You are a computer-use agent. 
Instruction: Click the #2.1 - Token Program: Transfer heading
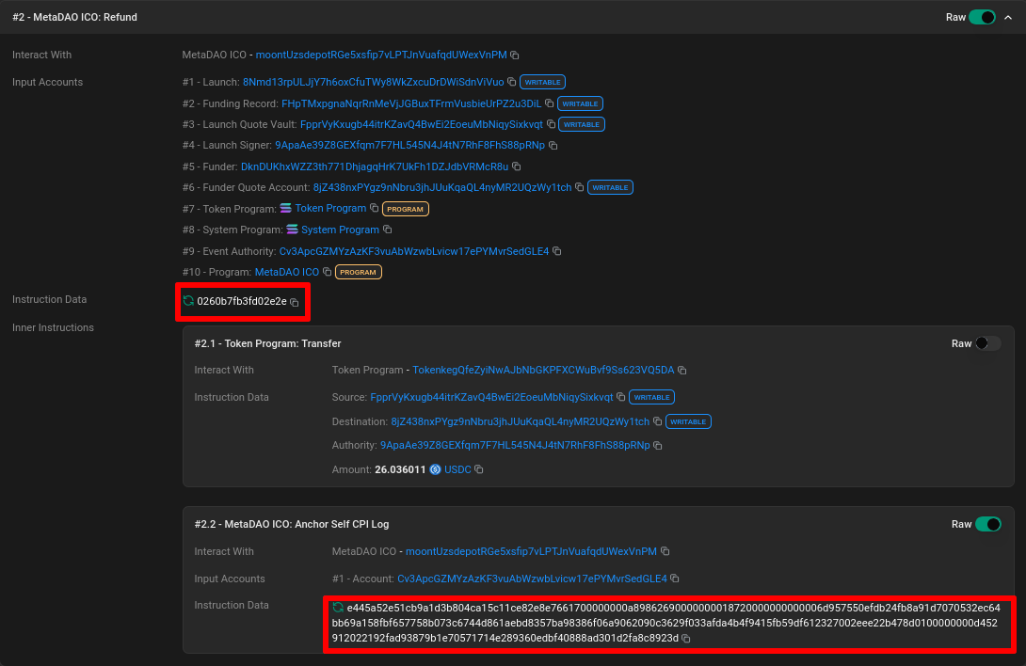[267, 343]
